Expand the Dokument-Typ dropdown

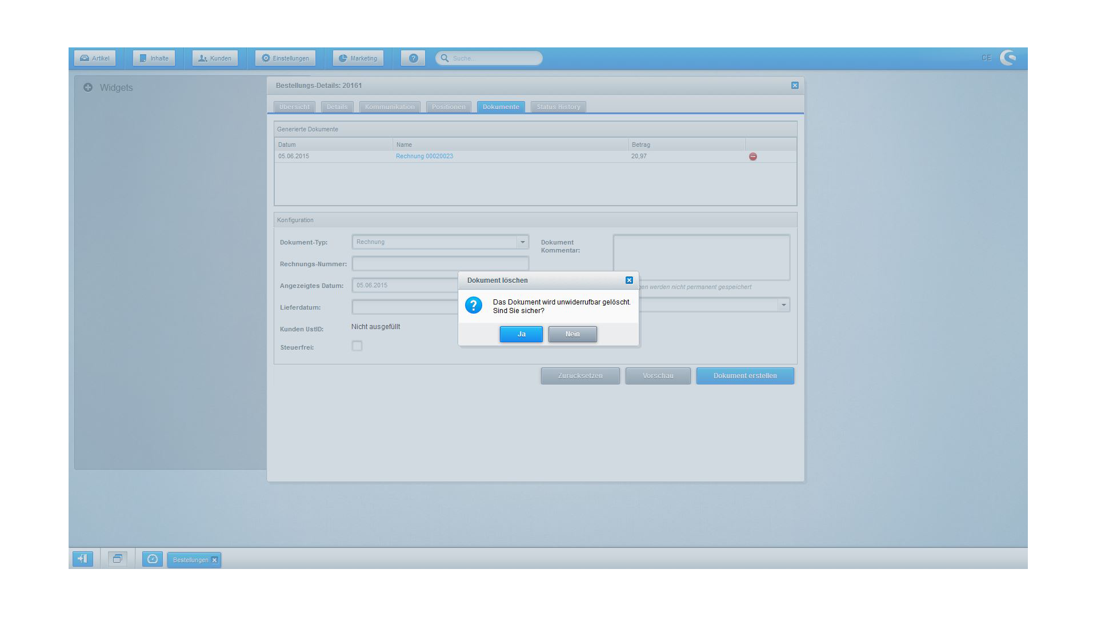[522, 242]
